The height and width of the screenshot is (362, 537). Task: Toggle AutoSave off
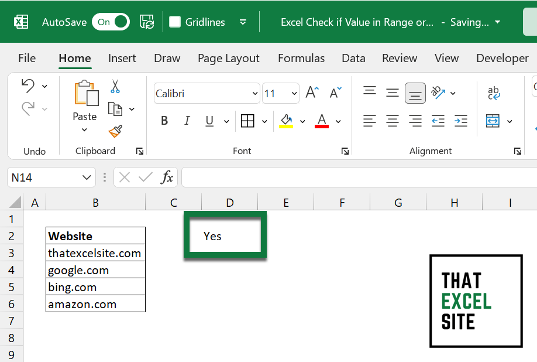point(110,22)
